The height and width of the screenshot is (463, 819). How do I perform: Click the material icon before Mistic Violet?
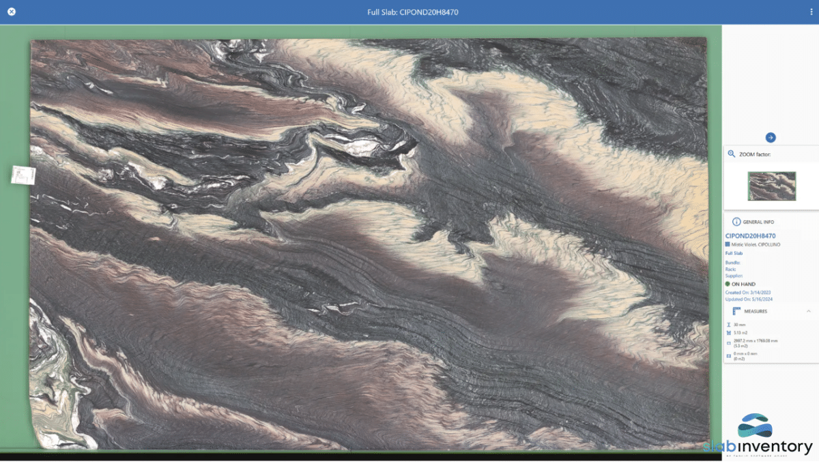click(727, 243)
